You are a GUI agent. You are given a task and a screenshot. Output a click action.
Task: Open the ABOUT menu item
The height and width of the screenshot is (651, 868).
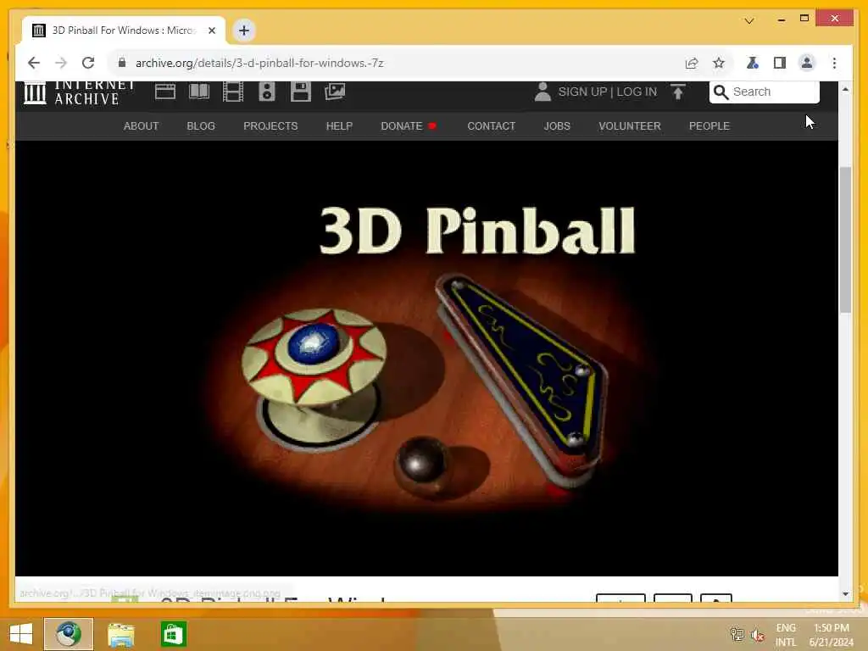142,126
